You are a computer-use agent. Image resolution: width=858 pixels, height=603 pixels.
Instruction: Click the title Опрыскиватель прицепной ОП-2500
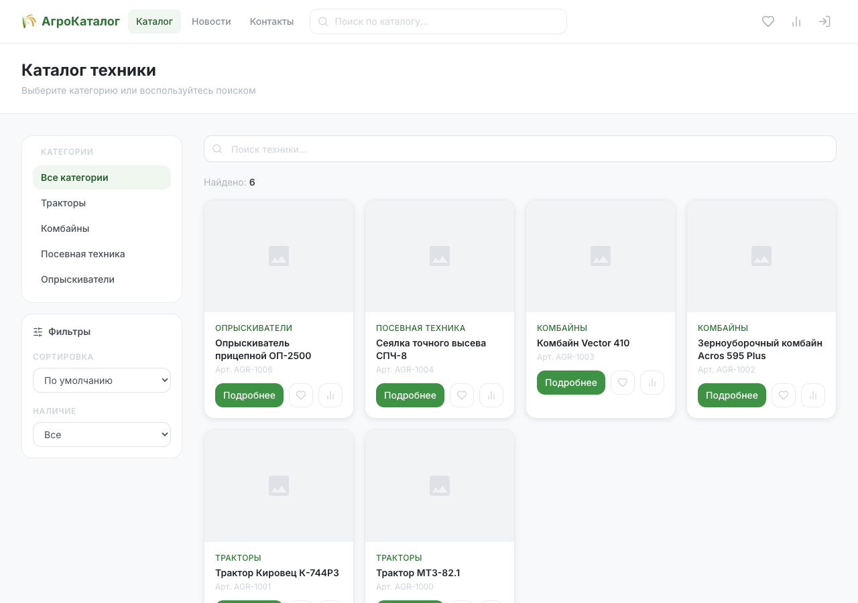(x=263, y=349)
